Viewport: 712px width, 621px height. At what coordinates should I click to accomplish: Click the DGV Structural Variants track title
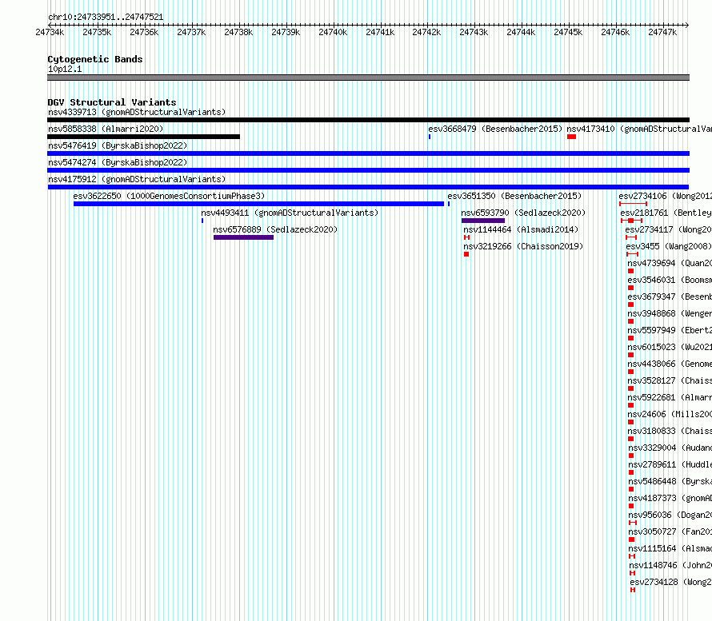pos(112,102)
